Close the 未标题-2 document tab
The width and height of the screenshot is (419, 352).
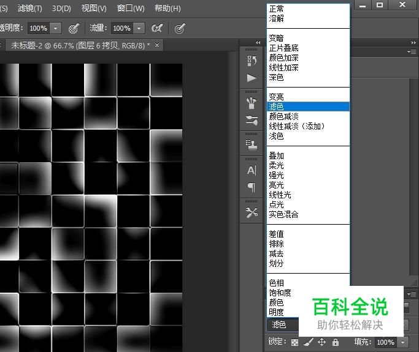(157, 45)
